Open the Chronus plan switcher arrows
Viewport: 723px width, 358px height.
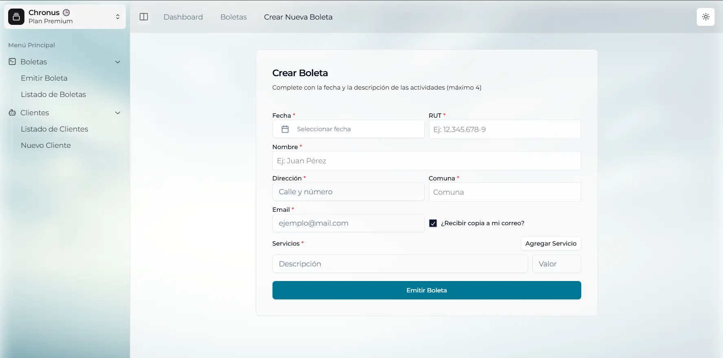point(118,17)
